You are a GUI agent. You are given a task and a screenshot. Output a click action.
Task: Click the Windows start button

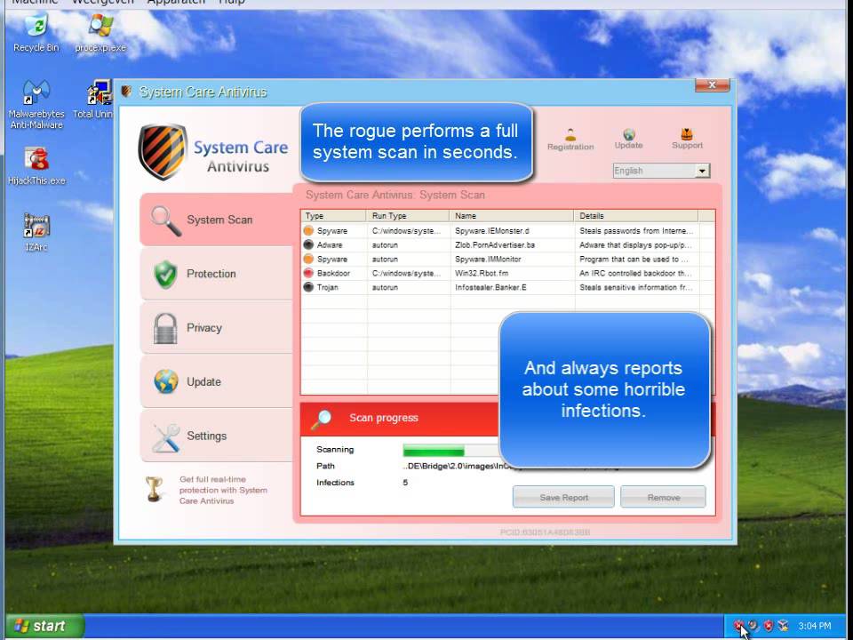click(45, 626)
